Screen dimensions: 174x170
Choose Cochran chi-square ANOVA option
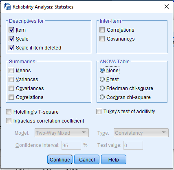pos(102,97)
